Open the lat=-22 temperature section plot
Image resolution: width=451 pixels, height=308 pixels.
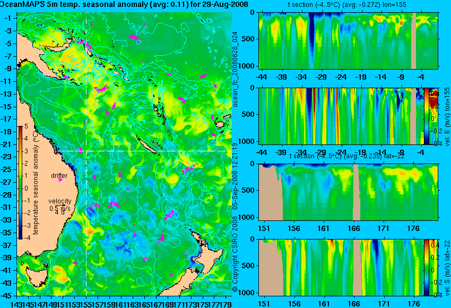[348, 192]
